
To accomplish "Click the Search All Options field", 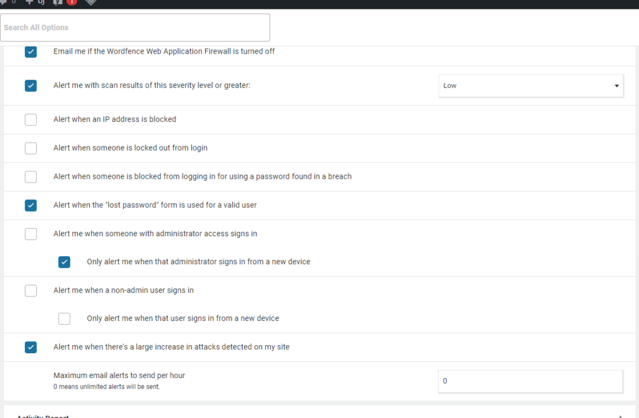I will (135, 28).
